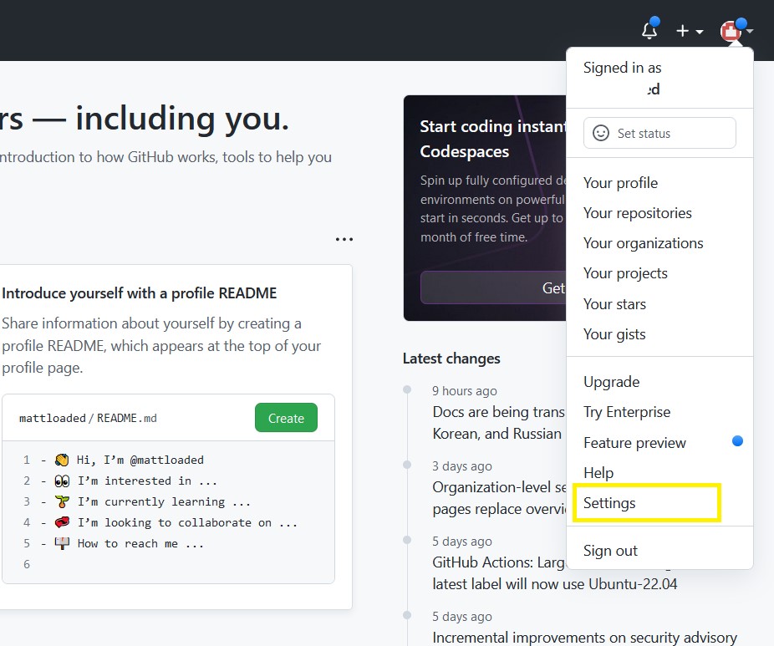The width and height of the screenshot is (774, 646).
Task: Click the eyes emoji next to interested line
Action: coord(60,480)
